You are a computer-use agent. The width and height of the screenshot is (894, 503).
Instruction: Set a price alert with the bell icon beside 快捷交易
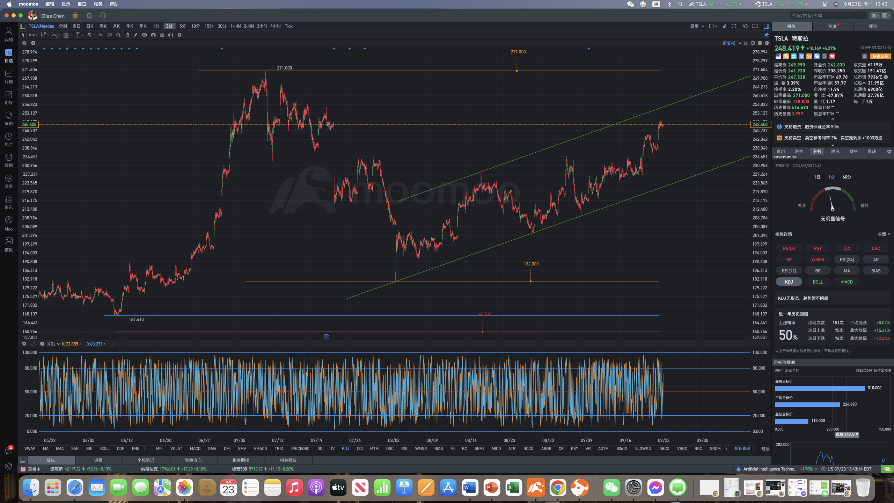864,56
